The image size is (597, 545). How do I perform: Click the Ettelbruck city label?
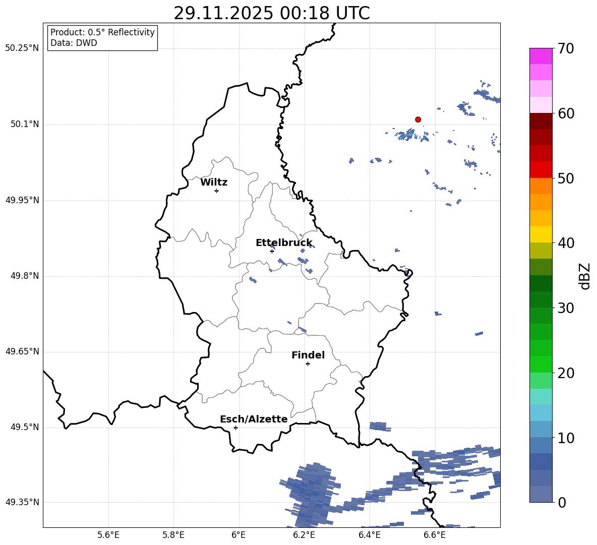point(284,243)
